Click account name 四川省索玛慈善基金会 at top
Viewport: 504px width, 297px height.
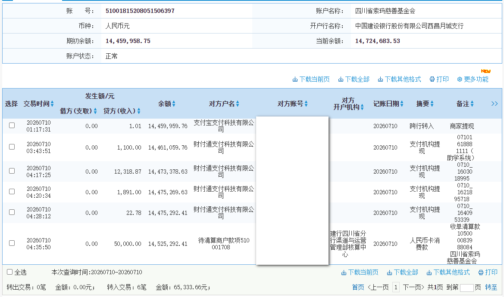(x=385, y=11)
